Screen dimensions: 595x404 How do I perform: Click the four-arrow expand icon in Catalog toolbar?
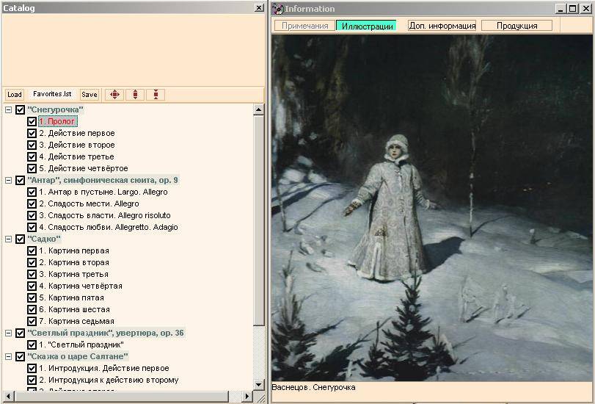point(114,94)
